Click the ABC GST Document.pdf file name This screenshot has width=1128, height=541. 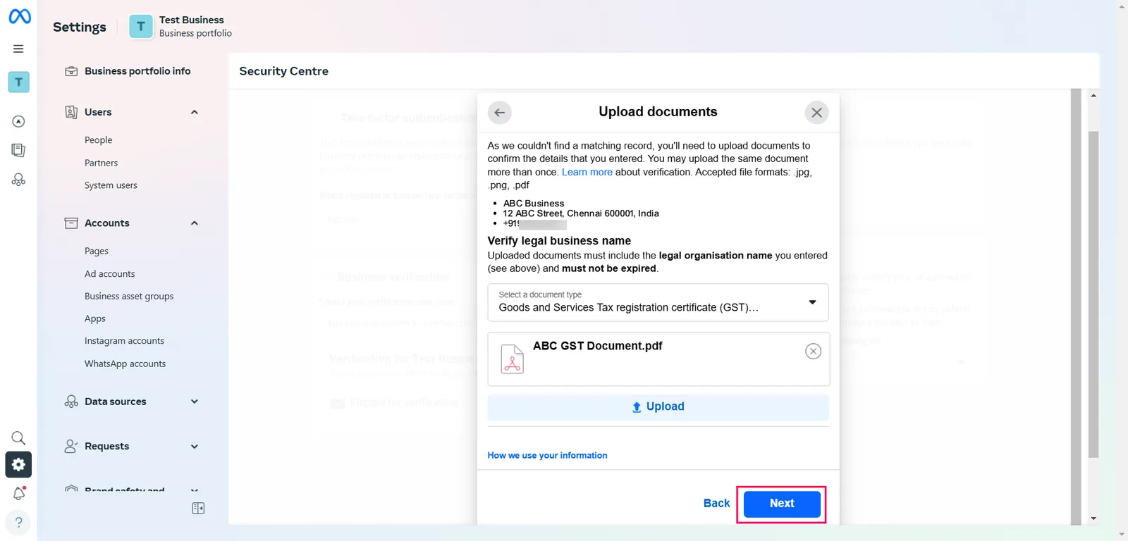pyautogui.click(x=598, y=346)
